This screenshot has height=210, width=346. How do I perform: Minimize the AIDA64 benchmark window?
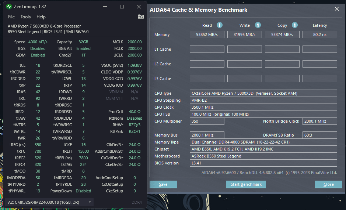320,9
